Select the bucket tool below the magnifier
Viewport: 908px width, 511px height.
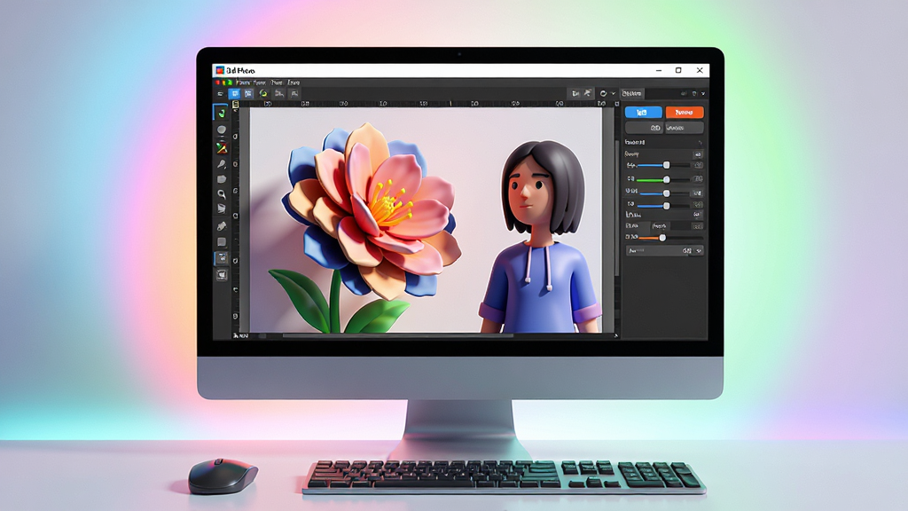coord(221,208)
